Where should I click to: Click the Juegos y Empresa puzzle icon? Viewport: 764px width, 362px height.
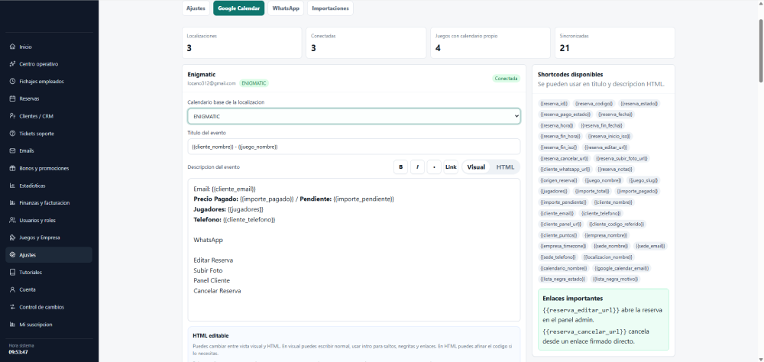pyautogui.click(x=13, y=238)
